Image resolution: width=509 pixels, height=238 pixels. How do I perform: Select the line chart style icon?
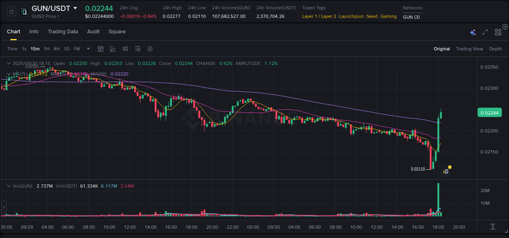[113, 49]
